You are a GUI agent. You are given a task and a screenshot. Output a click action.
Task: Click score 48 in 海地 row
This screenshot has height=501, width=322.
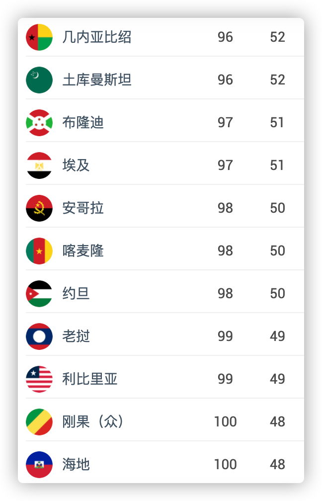277,464
